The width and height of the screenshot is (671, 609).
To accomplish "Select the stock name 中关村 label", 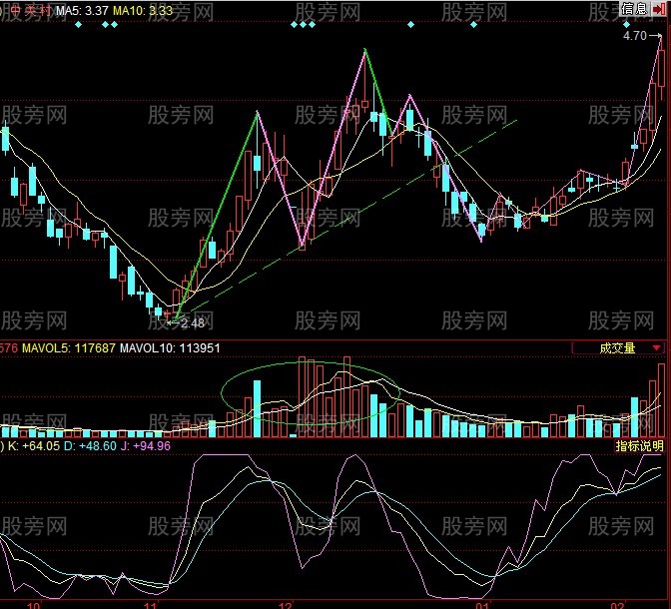I will pyautogui.click(x=30, y=10).
